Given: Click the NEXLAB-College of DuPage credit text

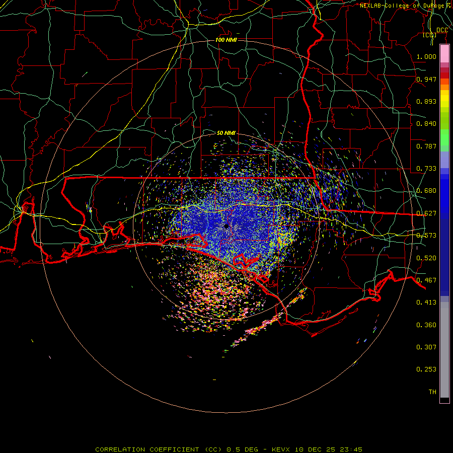Looking at the screenshot, I should pyautogui.click(x=405, y=6).
